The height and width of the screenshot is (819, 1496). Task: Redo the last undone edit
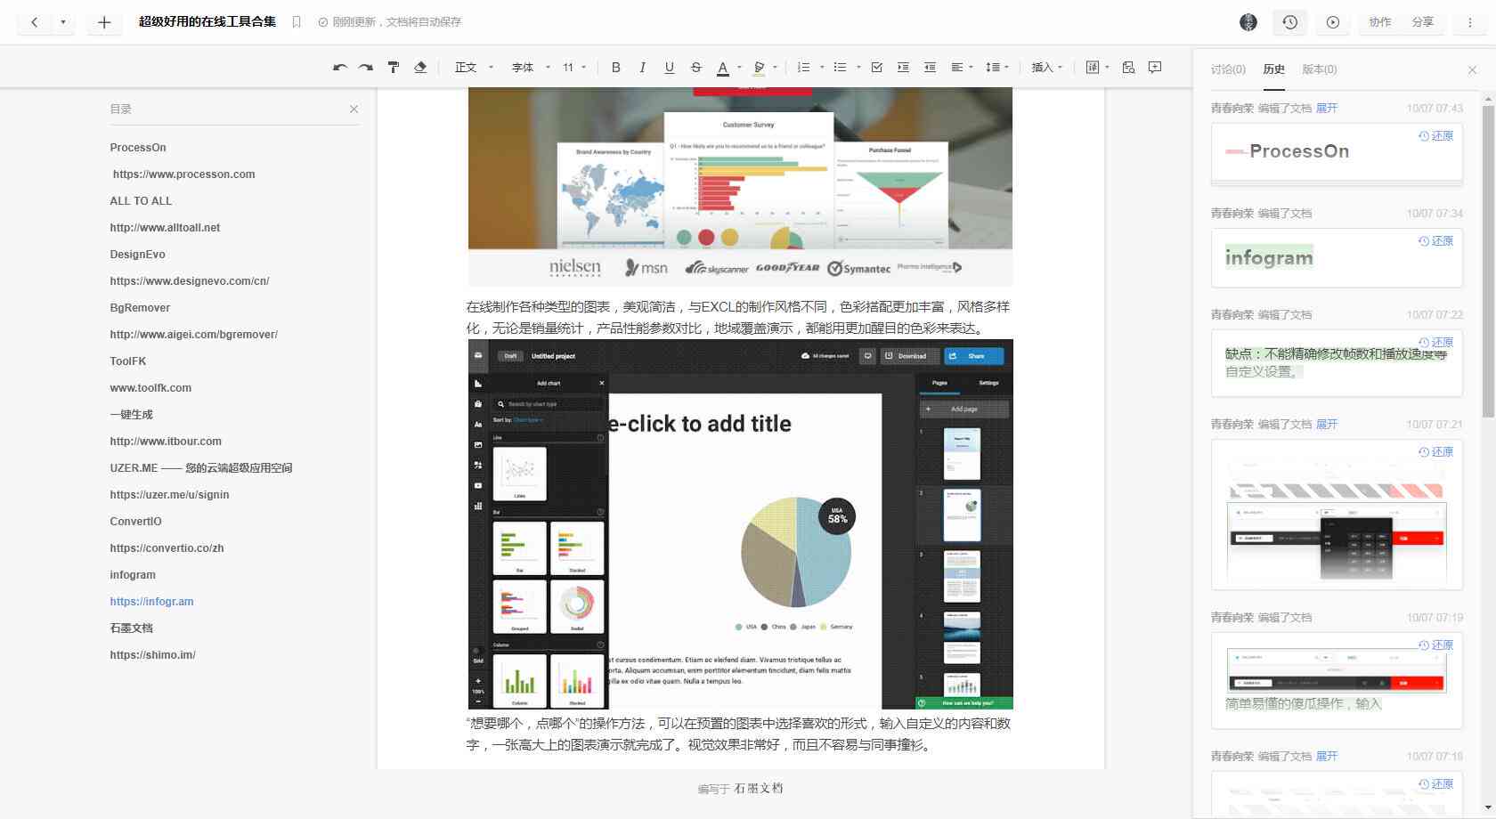coord(366,68)
